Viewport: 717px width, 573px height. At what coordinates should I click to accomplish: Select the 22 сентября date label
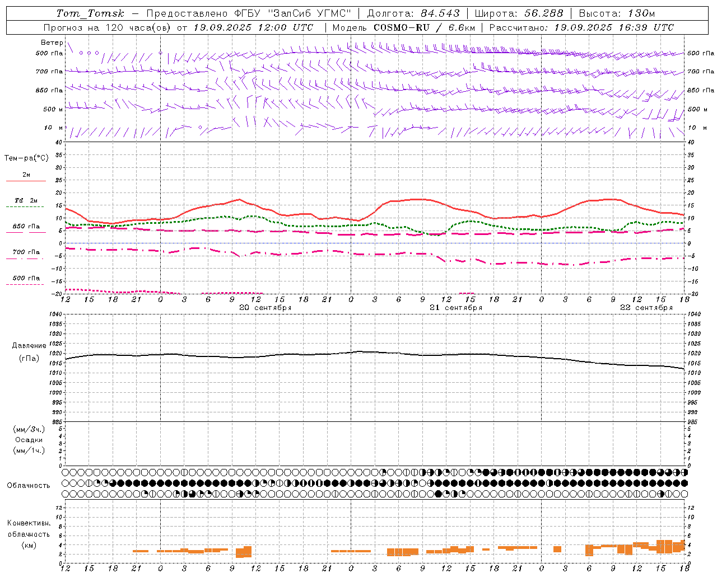coord(646,307)
